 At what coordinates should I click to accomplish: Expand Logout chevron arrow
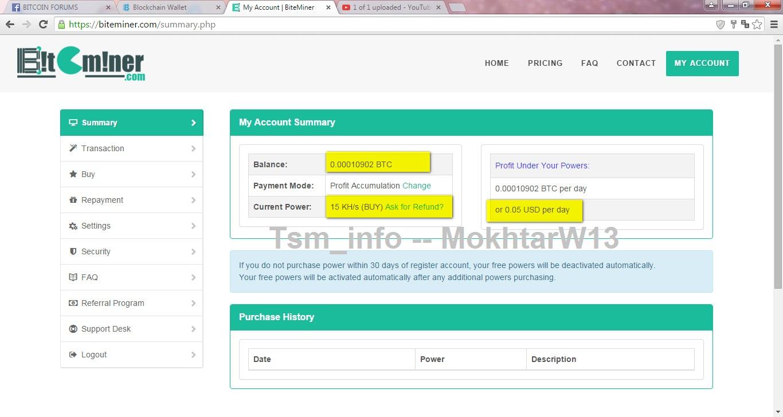(x=193, y=355)
